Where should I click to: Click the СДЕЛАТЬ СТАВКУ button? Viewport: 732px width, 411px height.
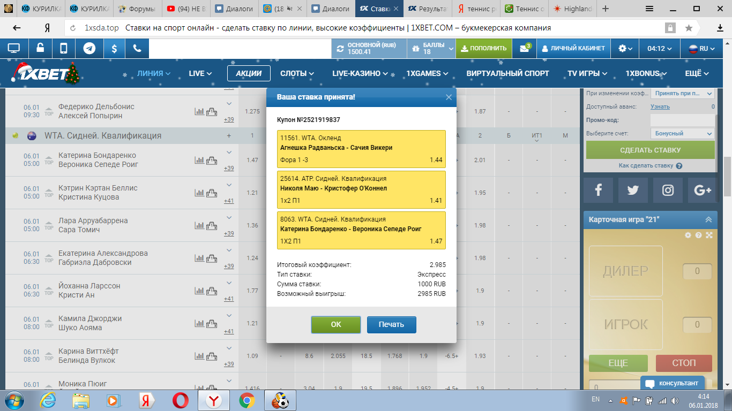click(650, 150)
